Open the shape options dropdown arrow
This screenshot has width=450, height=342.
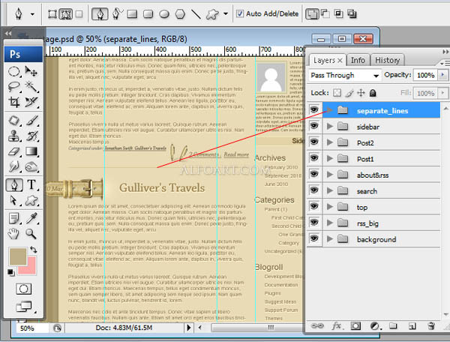(226, 13)
